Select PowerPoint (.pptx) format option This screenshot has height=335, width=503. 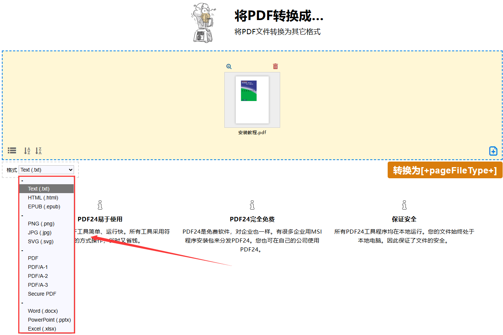click(47, 320)
